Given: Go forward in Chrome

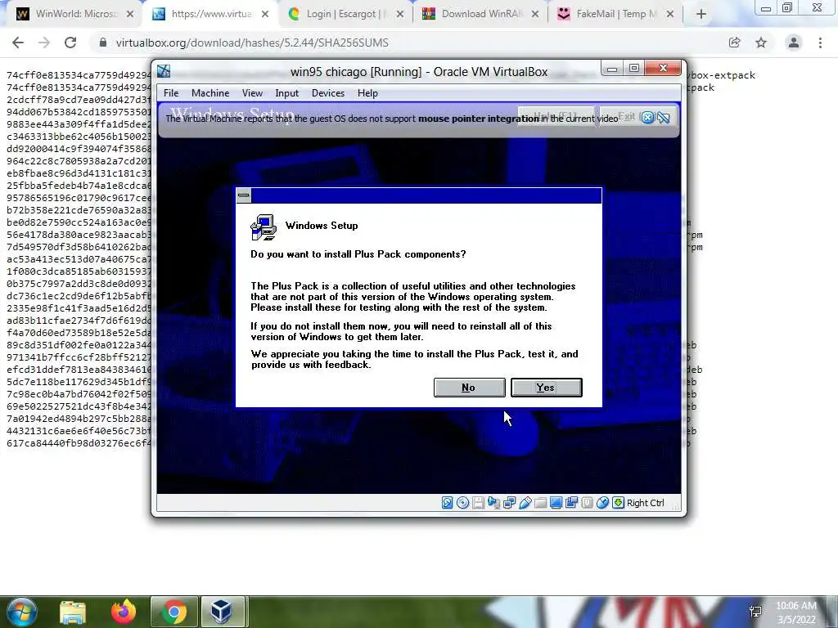Looking at the screenshot, I should (44, 43).
